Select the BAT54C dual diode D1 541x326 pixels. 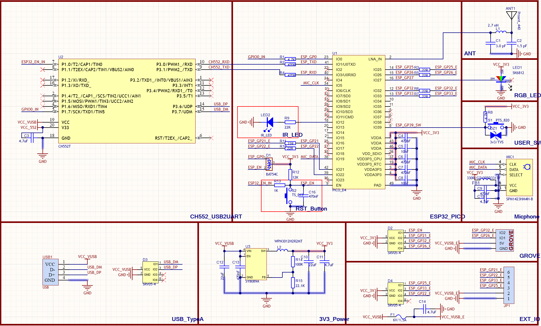tap(270, 164)
